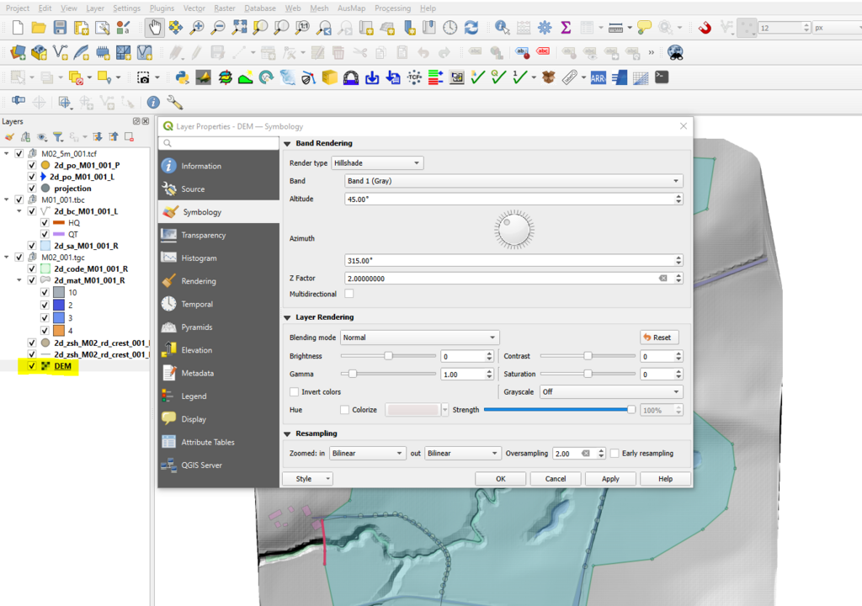Image resolution: width=862 pixels, height=606 pixels.
Task: Click the Apply button
Action: tap(610, 478)
